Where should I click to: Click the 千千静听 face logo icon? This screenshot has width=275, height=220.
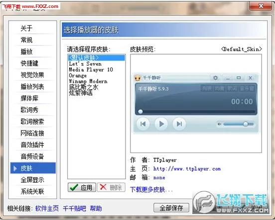click(x=137, y=78)
